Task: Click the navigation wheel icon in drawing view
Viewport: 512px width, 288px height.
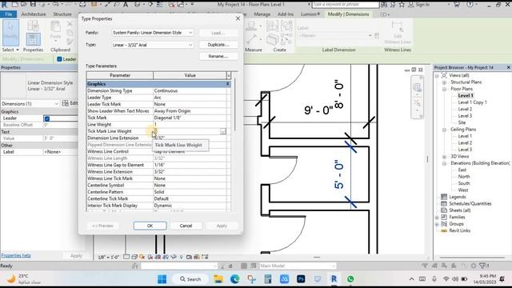Action: [417, 87]
